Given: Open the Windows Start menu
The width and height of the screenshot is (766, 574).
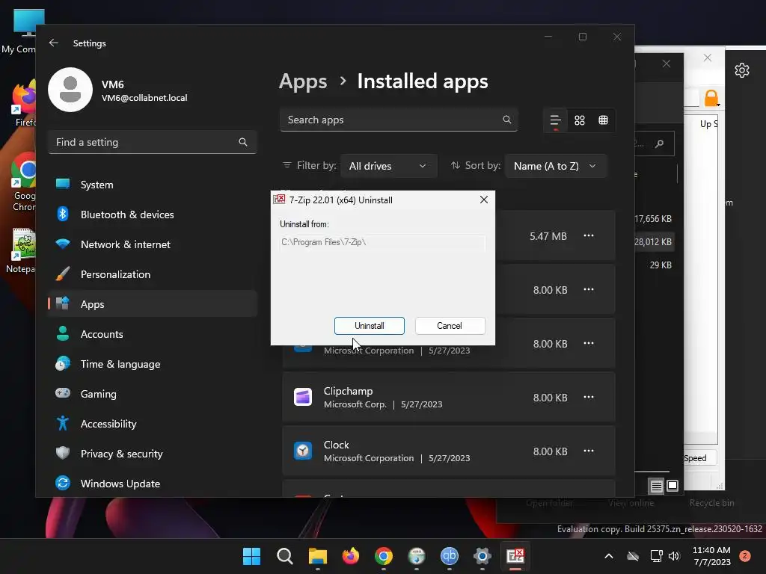Looking at the screenshot, I should pos(252,556).
